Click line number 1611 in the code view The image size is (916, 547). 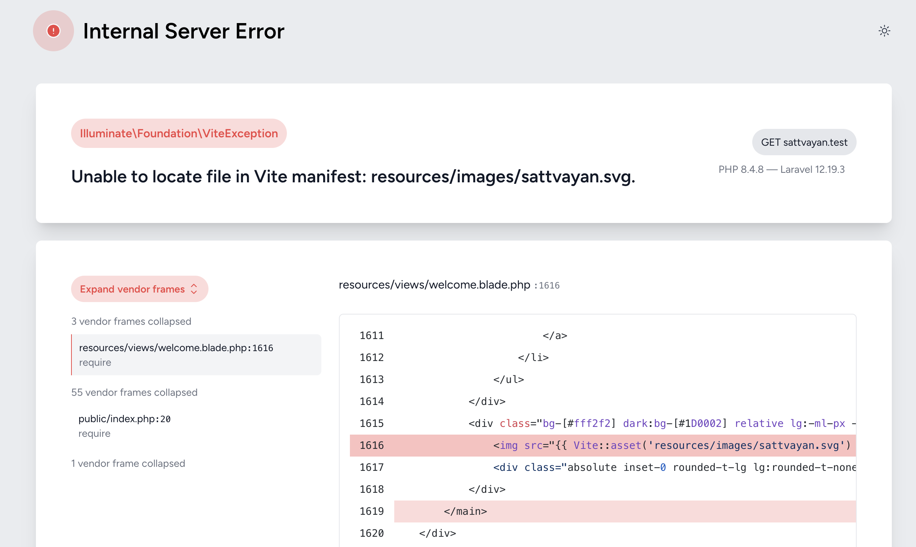coord(371,335)
